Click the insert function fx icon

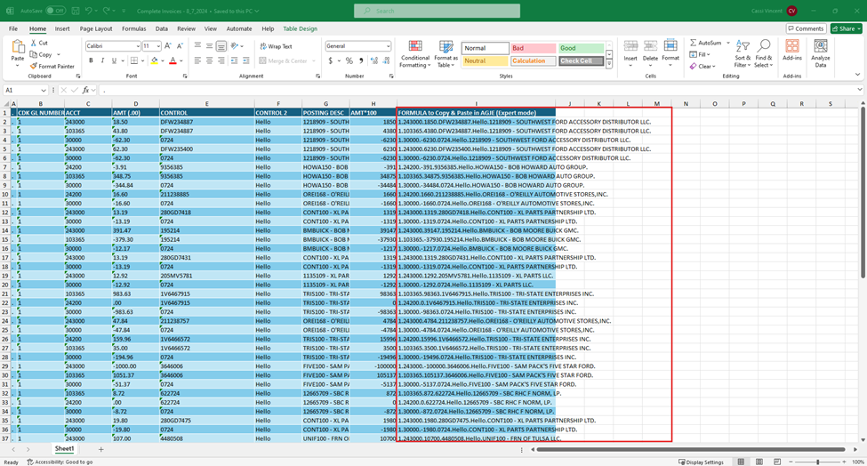(85, 90)
